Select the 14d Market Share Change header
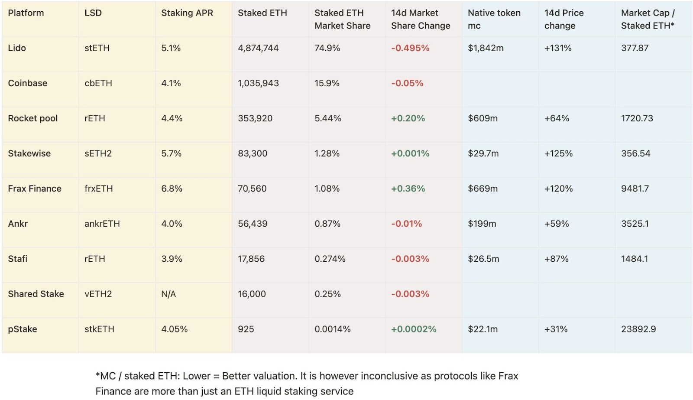This screenshot has height=400, width=693. (x=421, y=19)
